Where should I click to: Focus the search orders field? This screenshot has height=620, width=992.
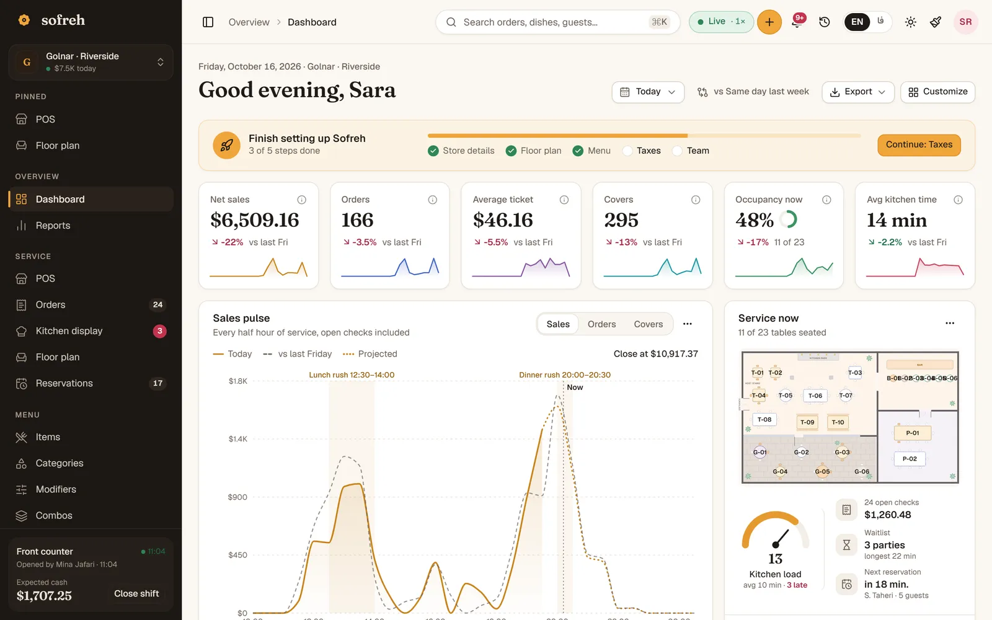(558, 22)
